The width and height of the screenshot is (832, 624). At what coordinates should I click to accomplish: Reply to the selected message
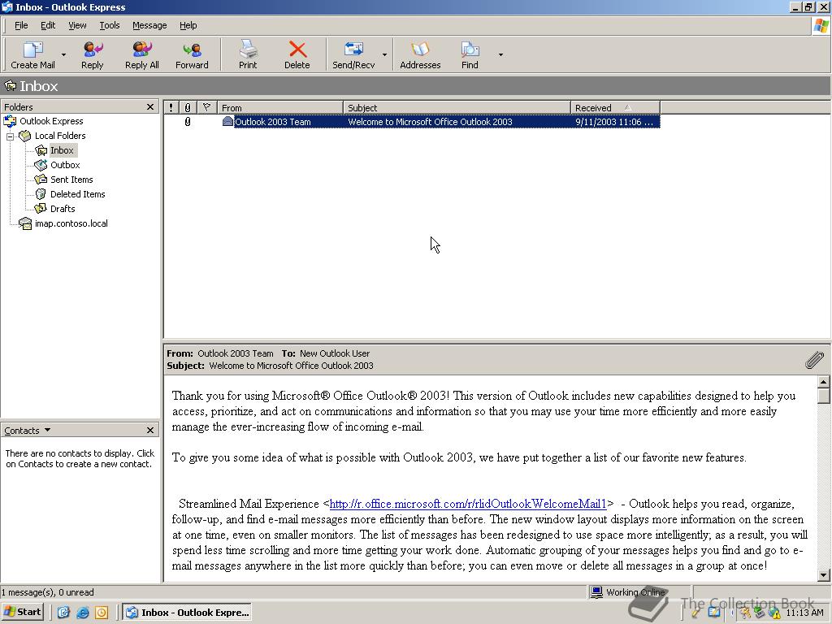tap(93, 54)
